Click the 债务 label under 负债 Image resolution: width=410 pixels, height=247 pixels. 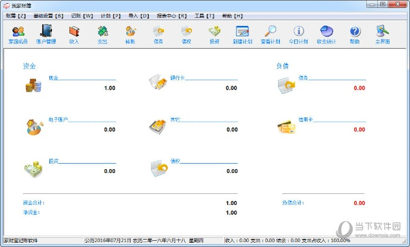click(303, 78)
